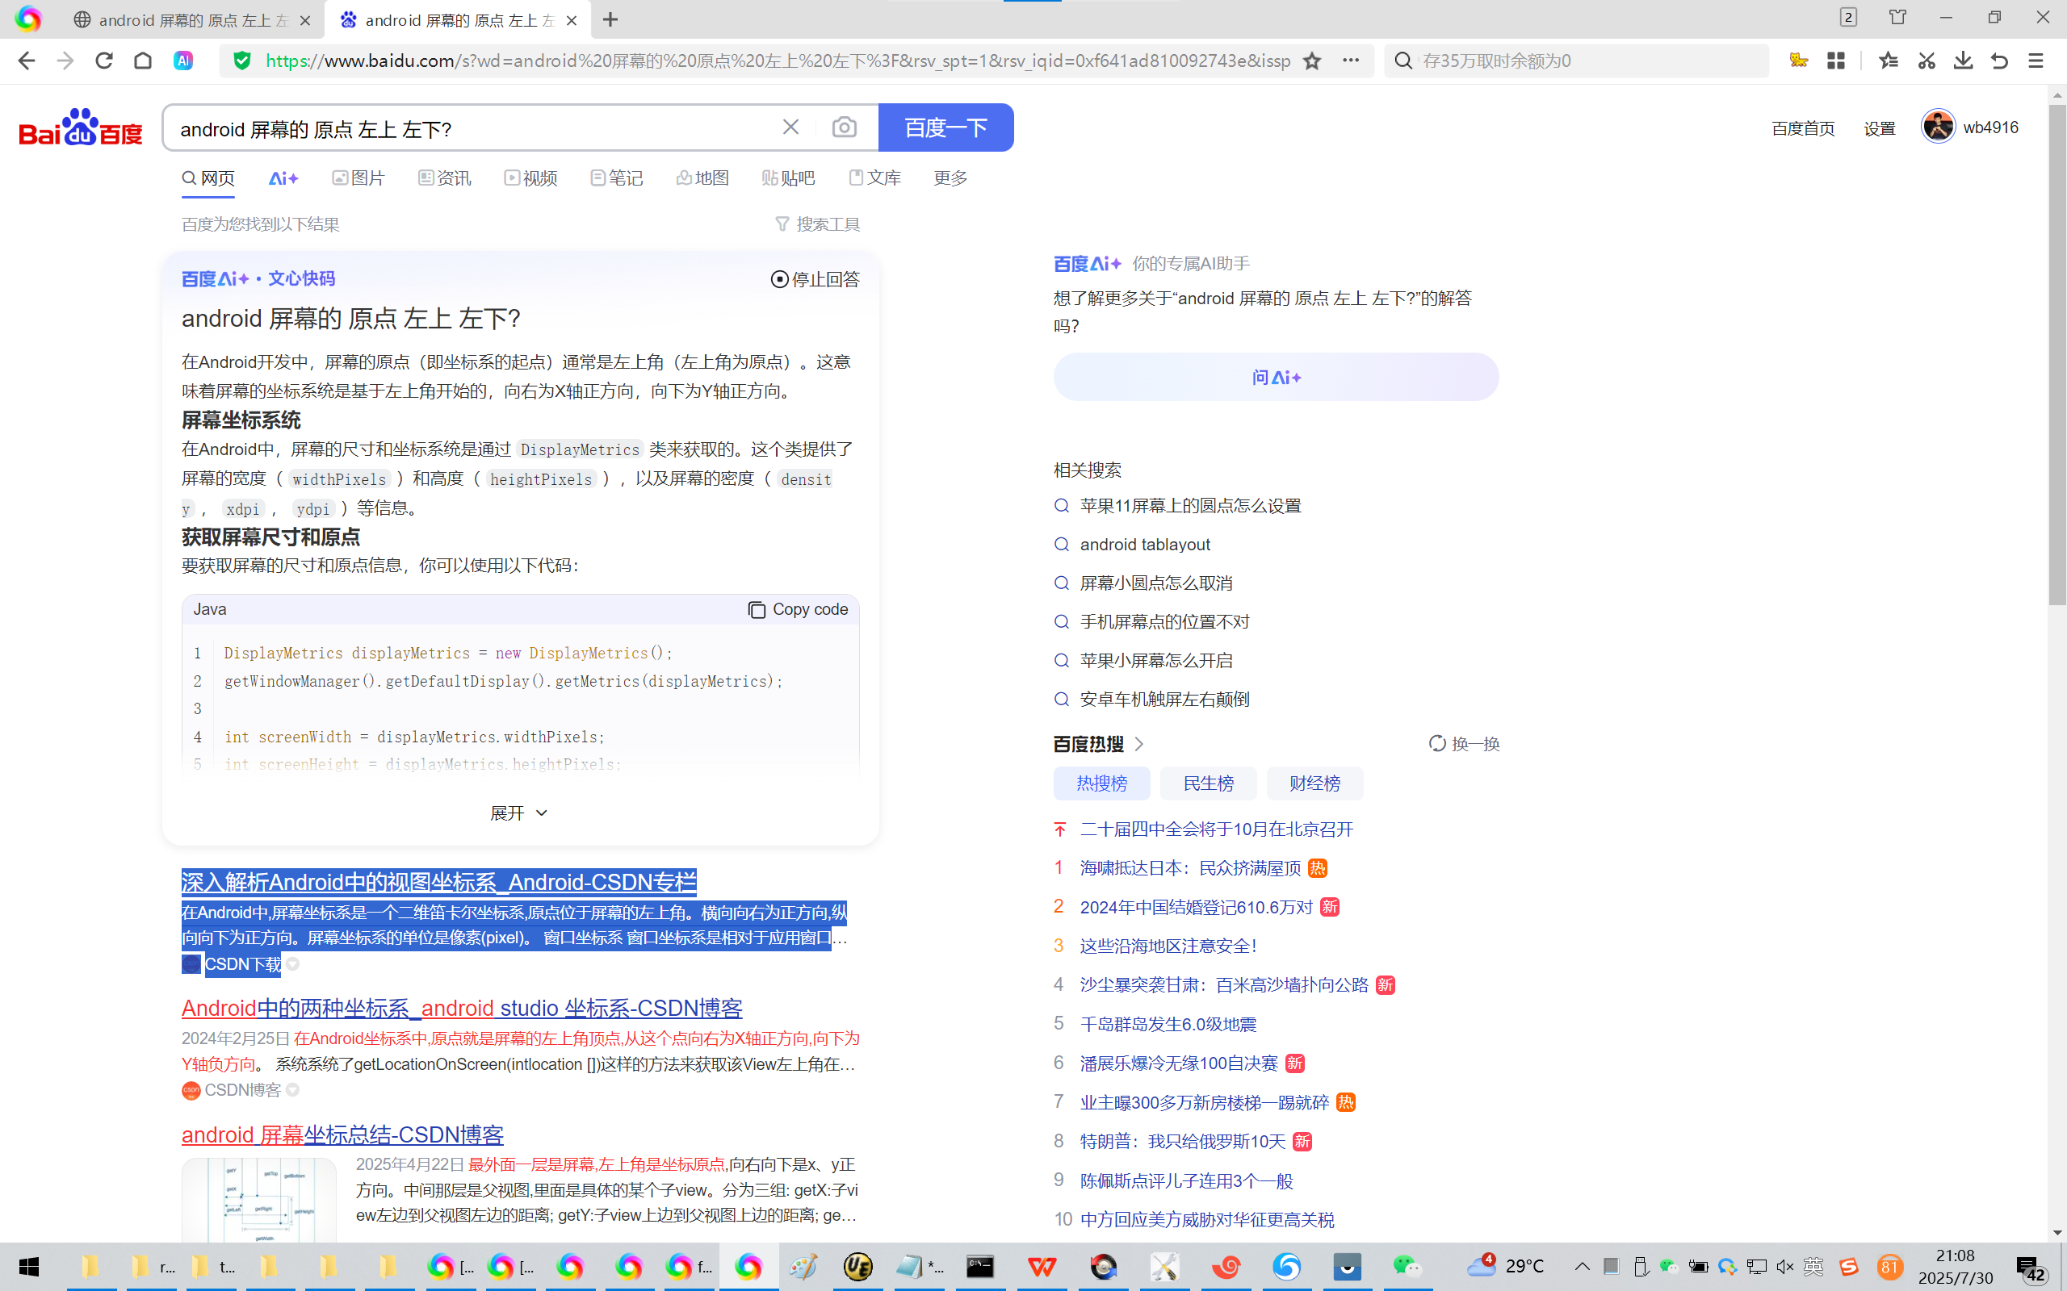Bookmark this page with the star icon
The height and width of the screenshot is (1291, 2067).
(x=1312, y=61)
